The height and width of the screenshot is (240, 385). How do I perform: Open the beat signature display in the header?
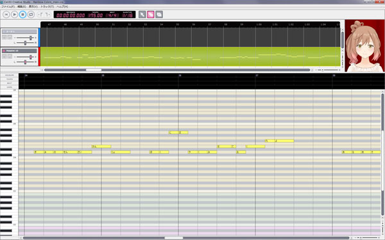[112, 15]
